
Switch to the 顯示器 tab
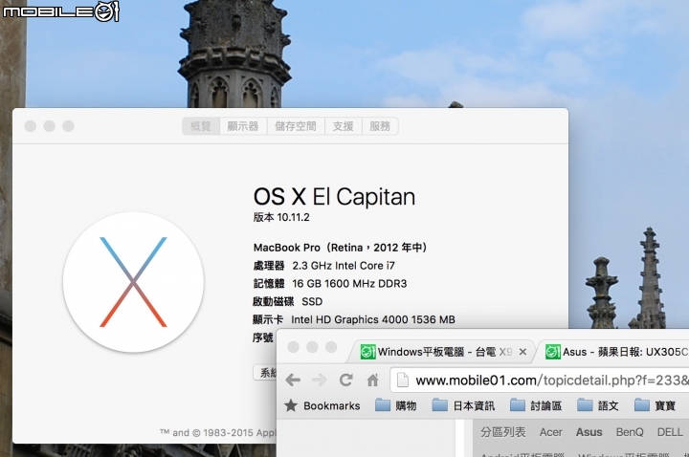pyautogui.click(x=243, y=126)
